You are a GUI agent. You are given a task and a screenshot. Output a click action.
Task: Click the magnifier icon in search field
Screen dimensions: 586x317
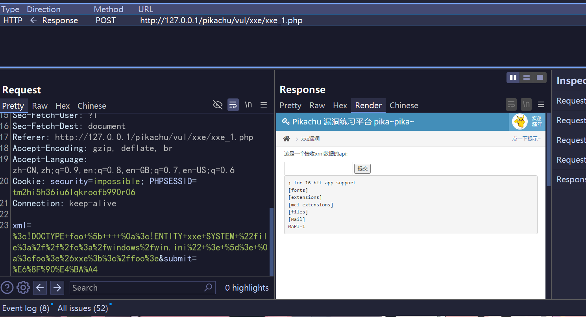coord(209,287)
